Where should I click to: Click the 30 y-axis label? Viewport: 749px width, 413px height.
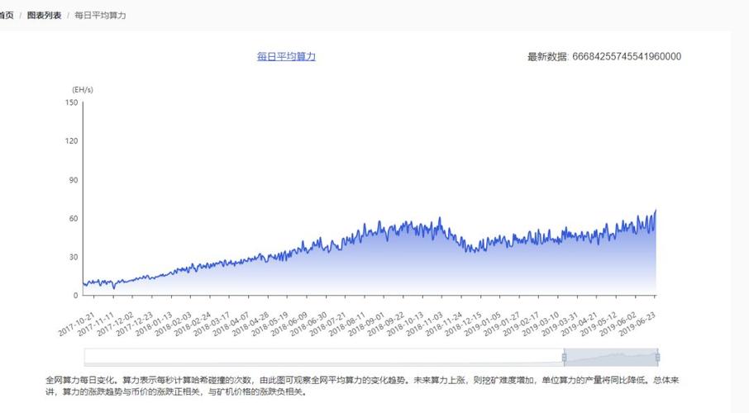(x=73, y=257)
